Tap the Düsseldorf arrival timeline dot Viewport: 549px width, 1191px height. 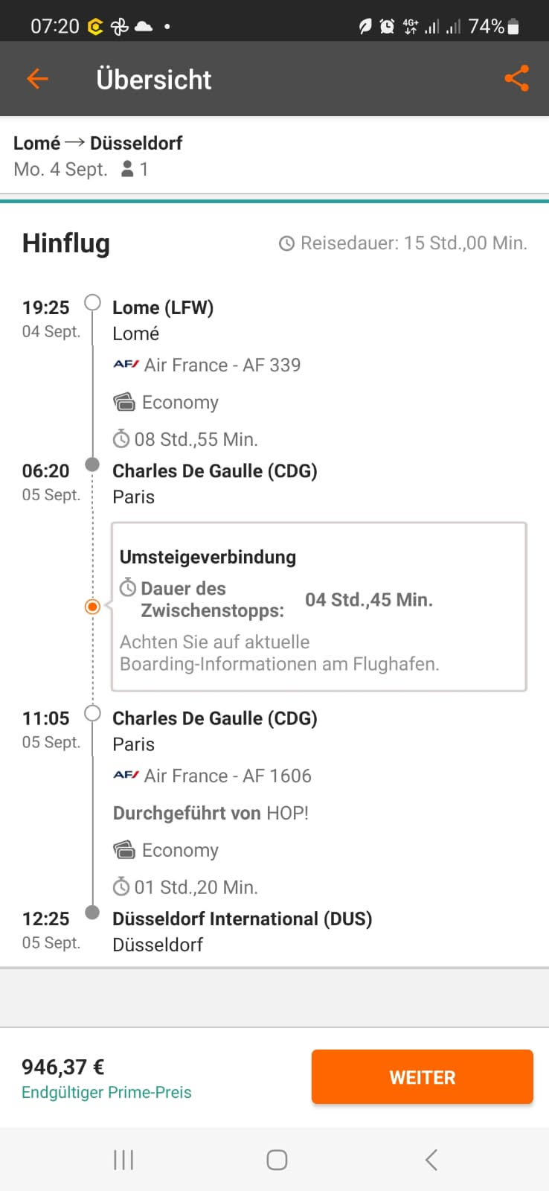click(x=92, y=913)
